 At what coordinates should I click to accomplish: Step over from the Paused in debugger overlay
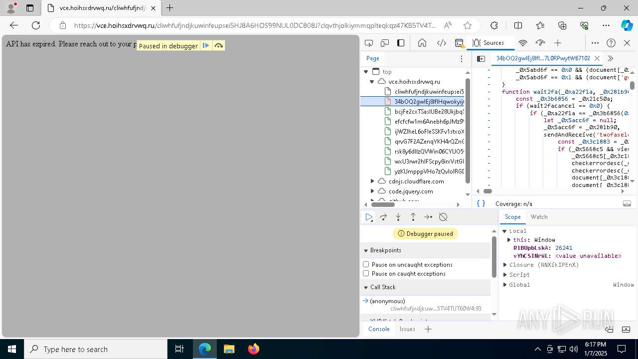point(218,45)
